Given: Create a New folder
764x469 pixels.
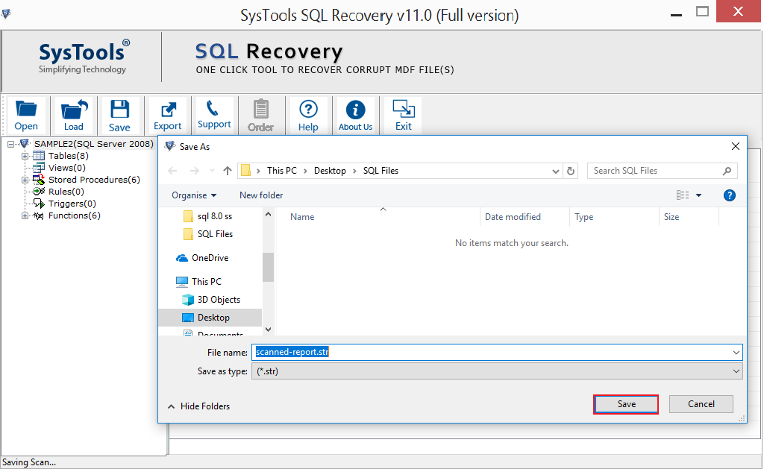Looking at the screenshot, I should tap(261, 195).
